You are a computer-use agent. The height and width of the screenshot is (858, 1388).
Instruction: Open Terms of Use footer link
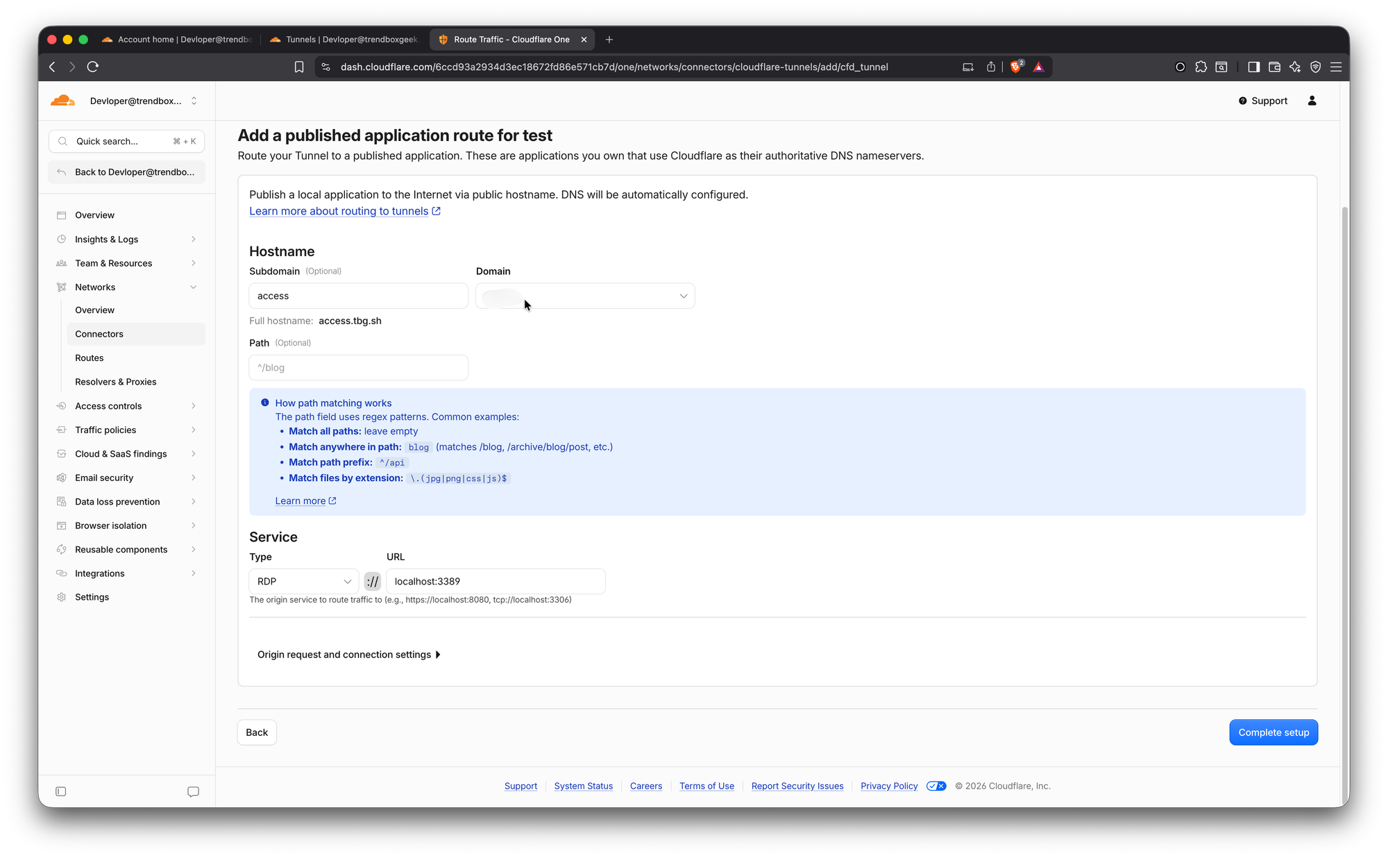click(706, 786)
